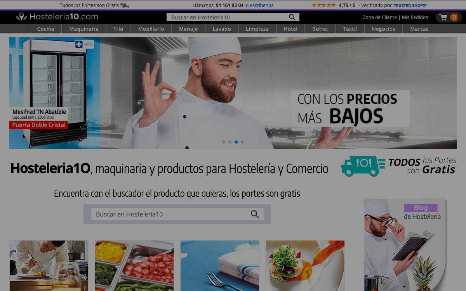Open the napkin and fork category image
466x291 pixels.
coord(220,266)
